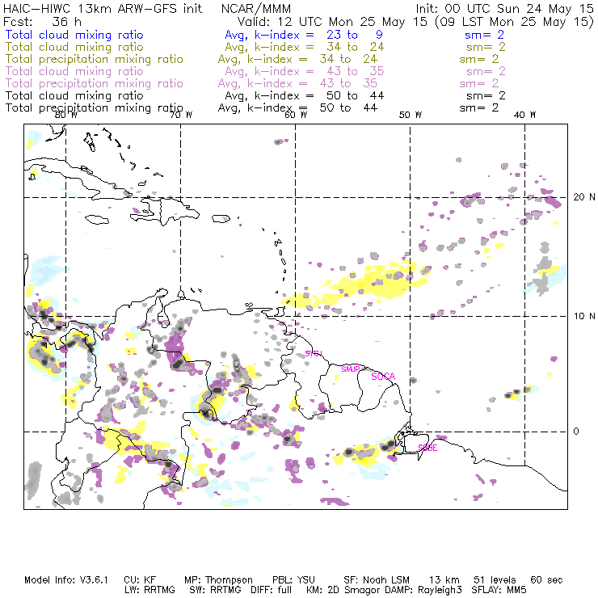This screenshot has width=598, height=598.
Task: Select the "10 N" latitude label
Action: click(584, 316)
